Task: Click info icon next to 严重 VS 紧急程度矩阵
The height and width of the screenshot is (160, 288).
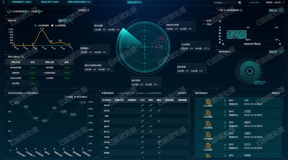Action: click(241, 10)
